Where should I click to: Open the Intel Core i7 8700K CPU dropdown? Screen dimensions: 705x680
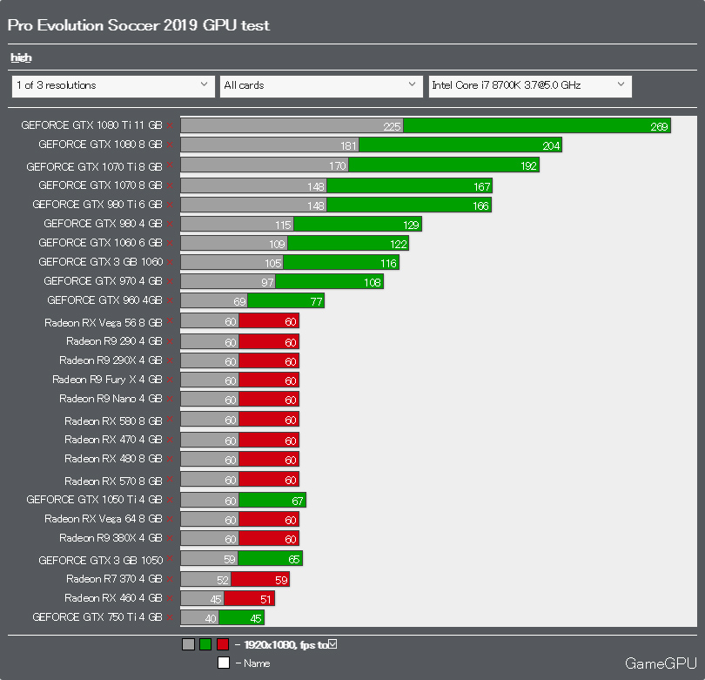[x=530, y=86]
